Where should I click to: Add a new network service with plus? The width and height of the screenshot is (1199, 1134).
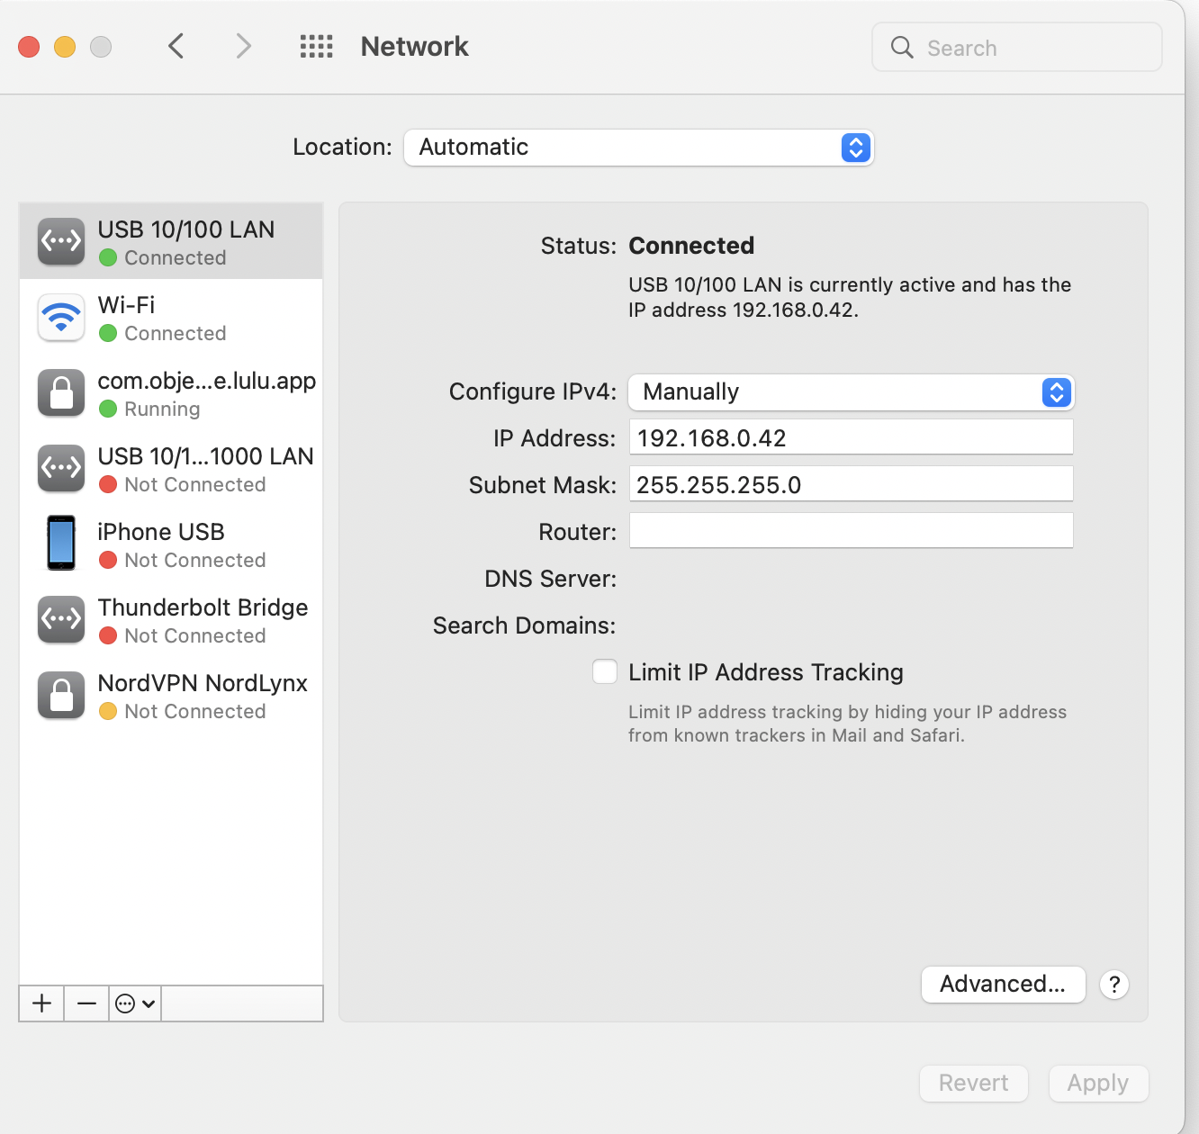pos(41,1003)
